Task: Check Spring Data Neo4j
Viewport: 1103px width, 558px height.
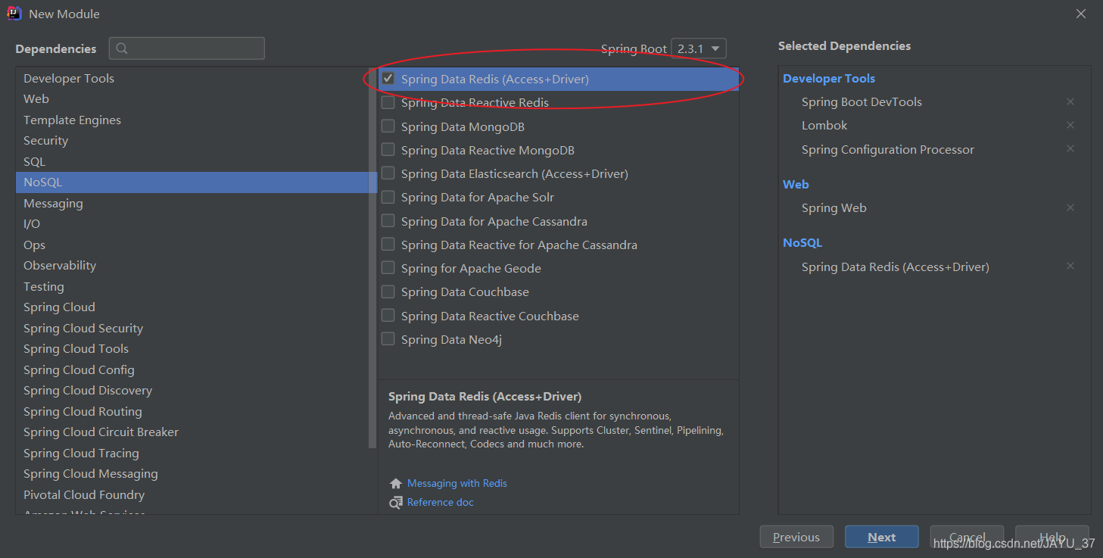Action: pos(388,338)
